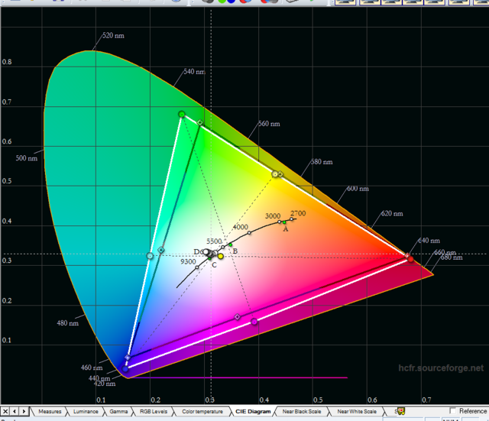Click the '480 nm' wavelength label
The height and width of the screenshot is (421, 489).
pos(68,323)
